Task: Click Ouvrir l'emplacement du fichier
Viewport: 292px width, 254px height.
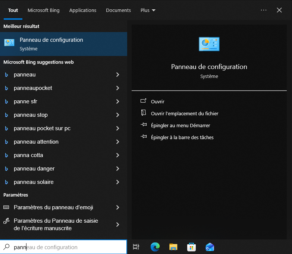Action: click(x=185, y=113)
